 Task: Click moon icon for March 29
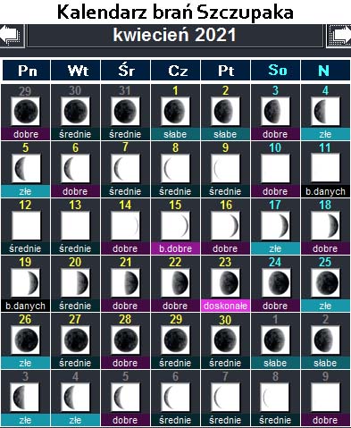pos(25,111)
